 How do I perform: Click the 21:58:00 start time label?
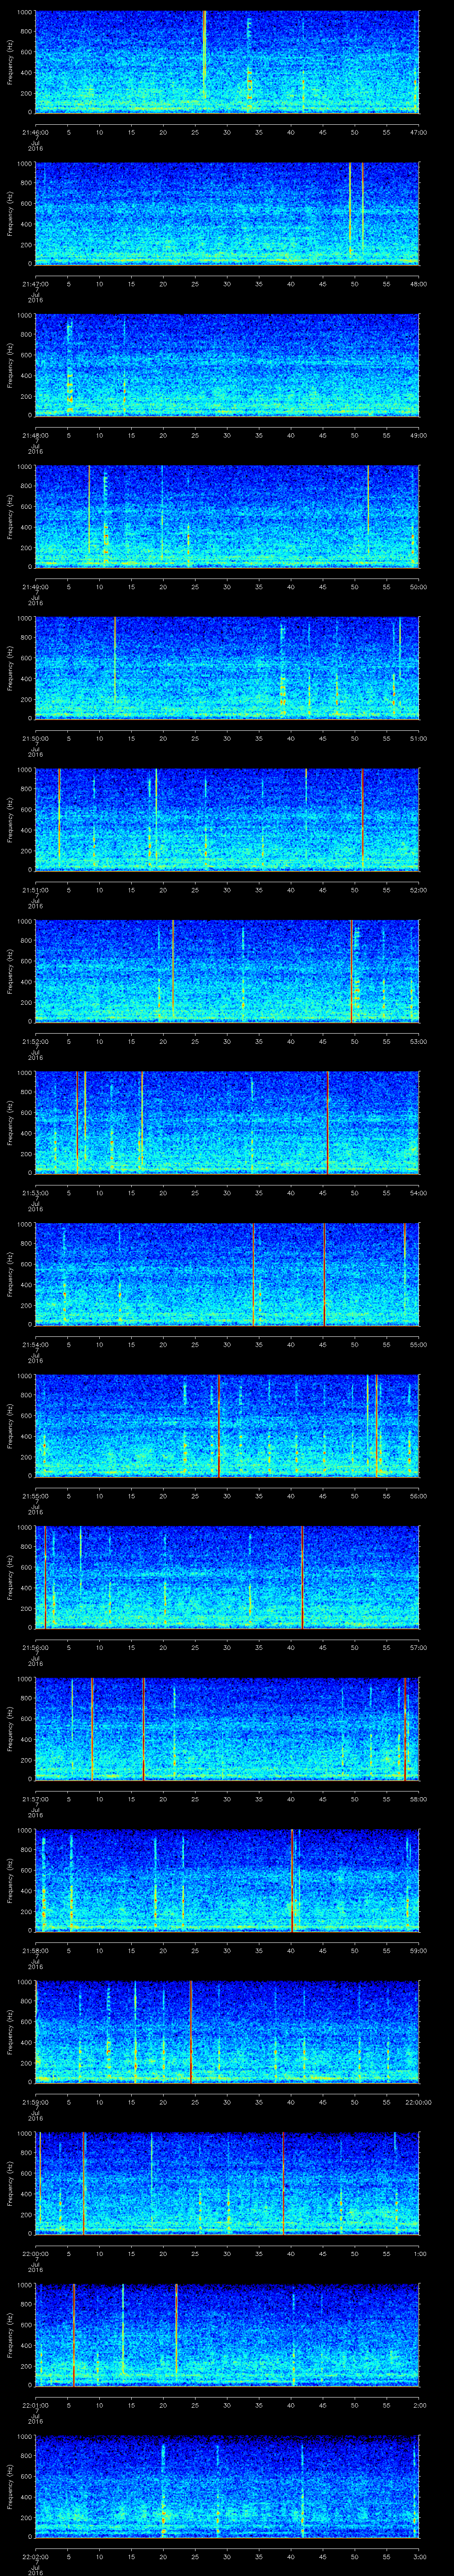pos(36,1950)
